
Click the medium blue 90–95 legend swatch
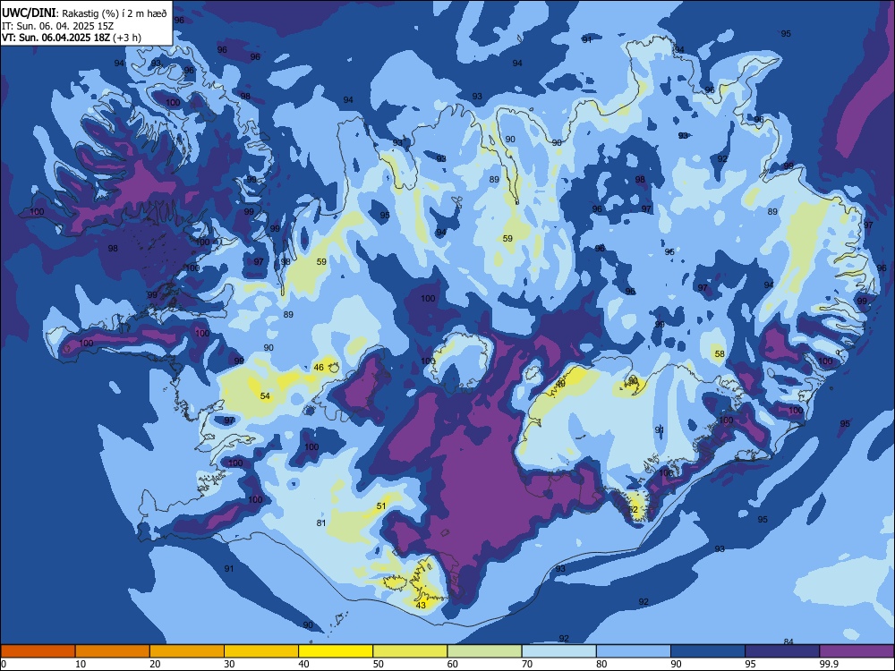pos(708,651)
